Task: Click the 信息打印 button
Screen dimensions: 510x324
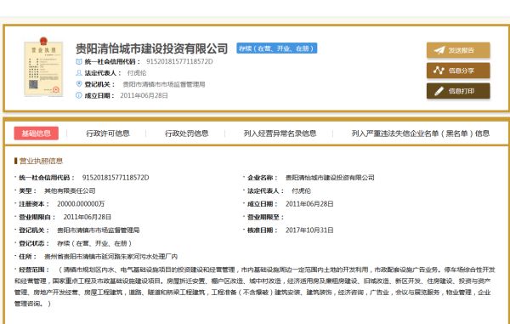Action: (x=458, y=91)
